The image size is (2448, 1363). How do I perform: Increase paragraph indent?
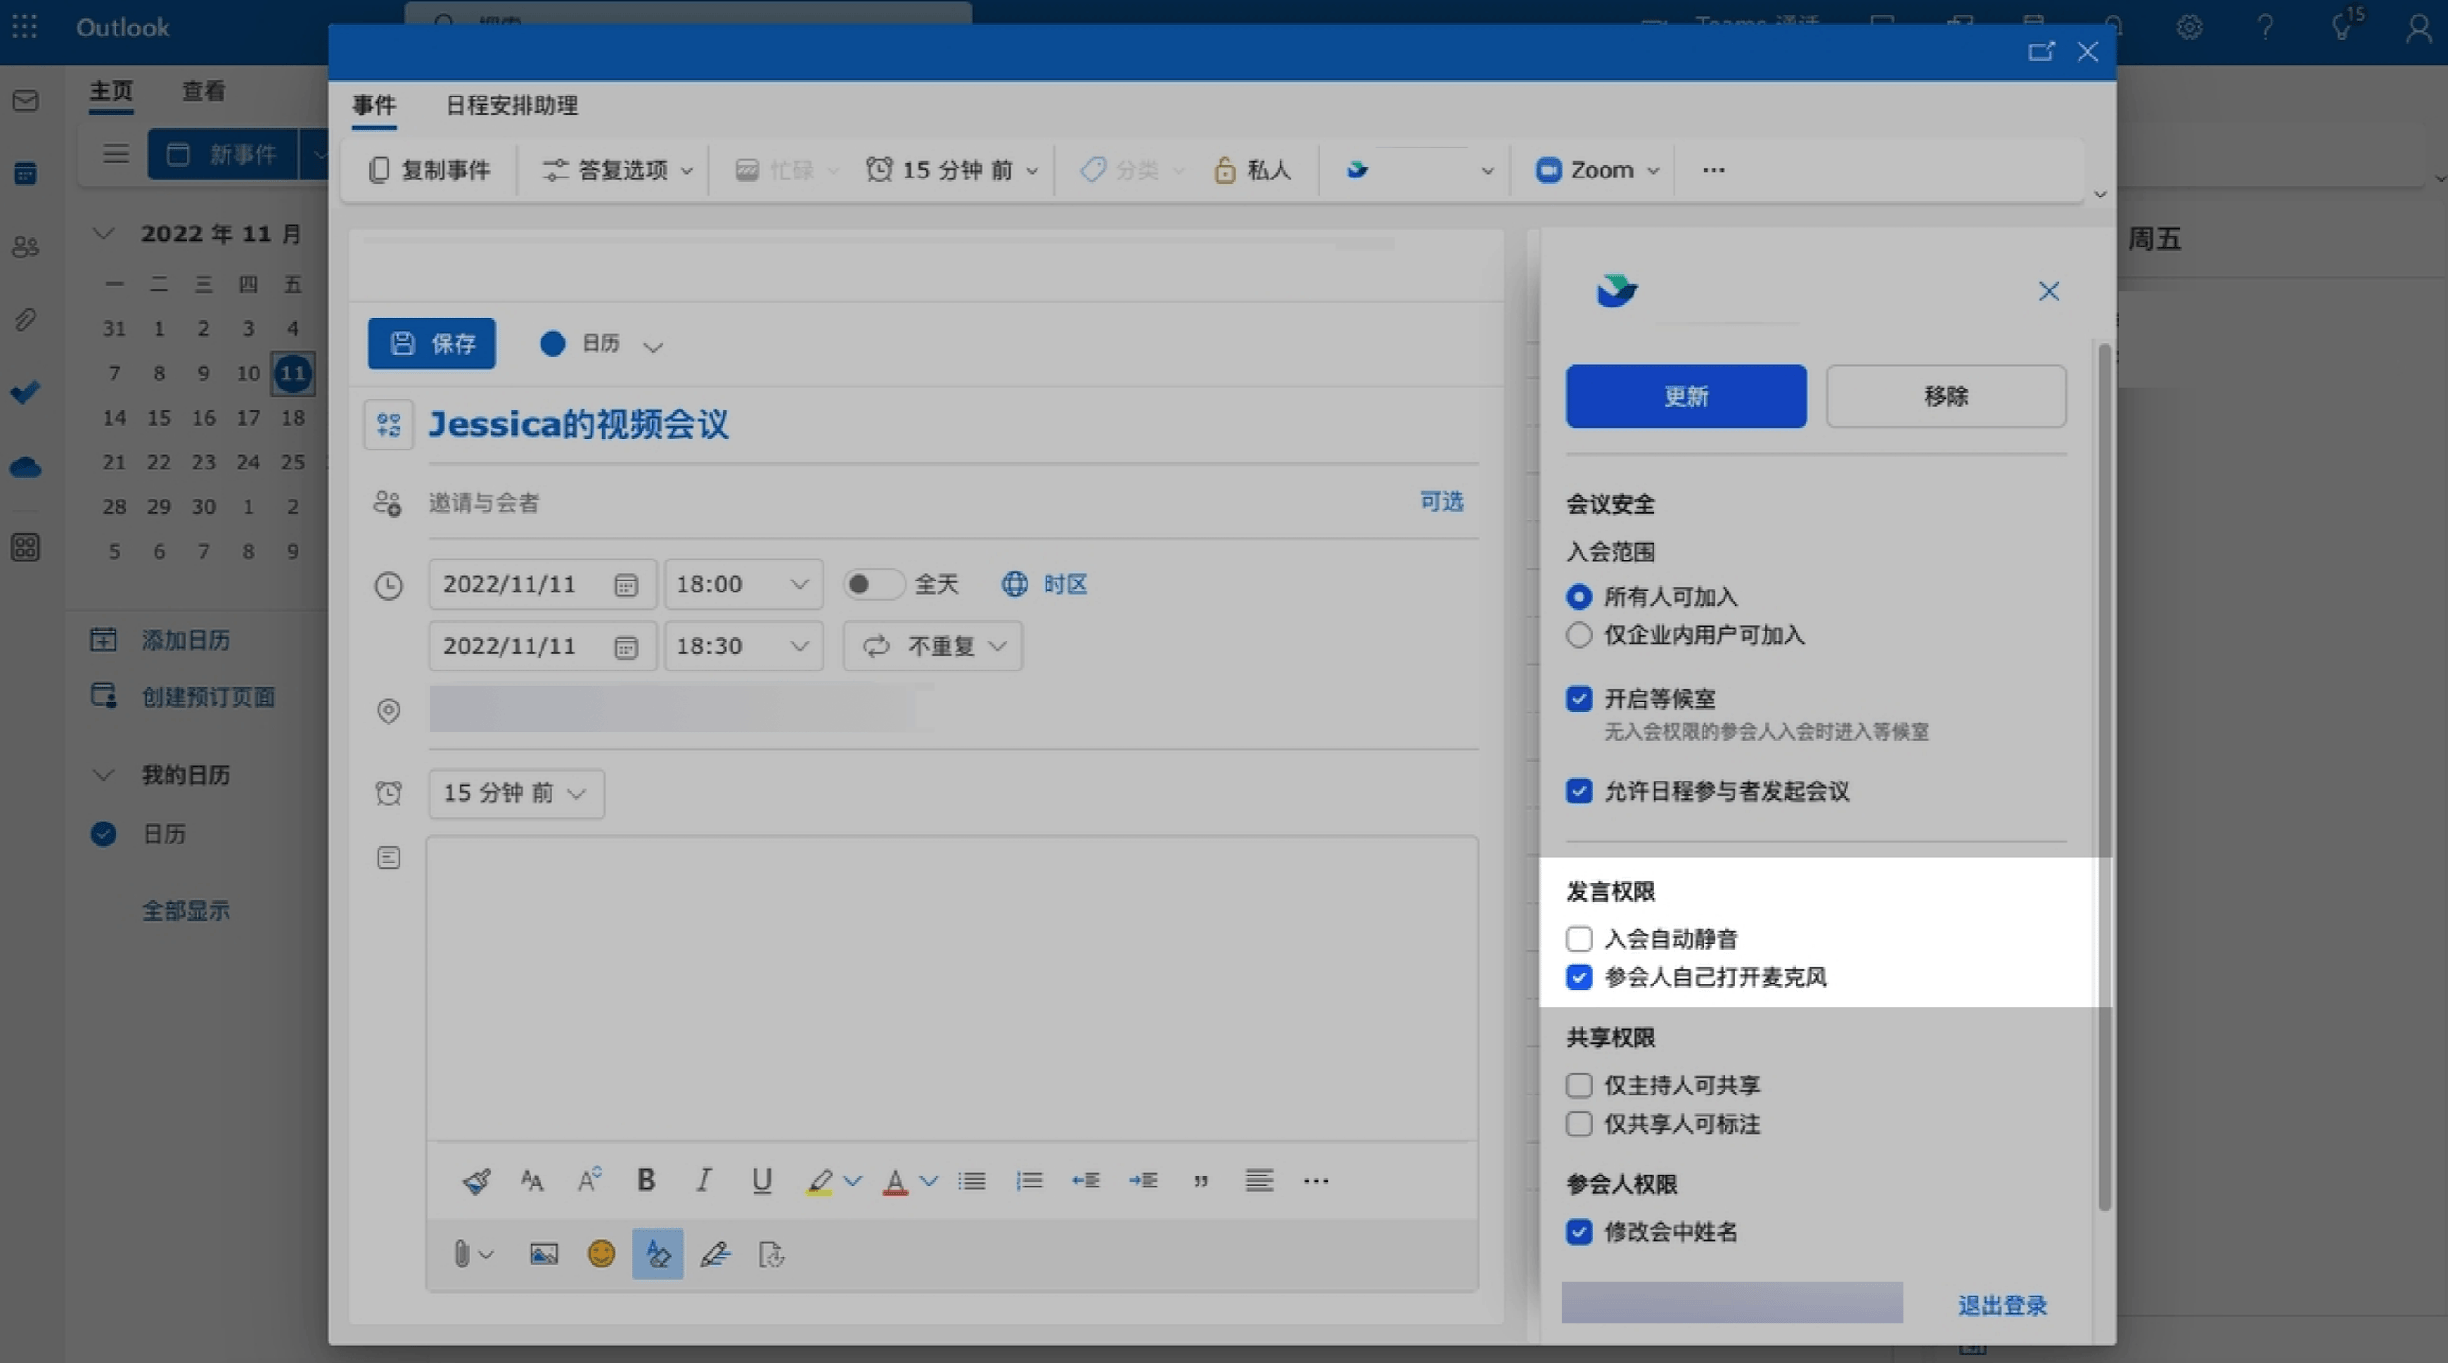coord(1143,1181)
